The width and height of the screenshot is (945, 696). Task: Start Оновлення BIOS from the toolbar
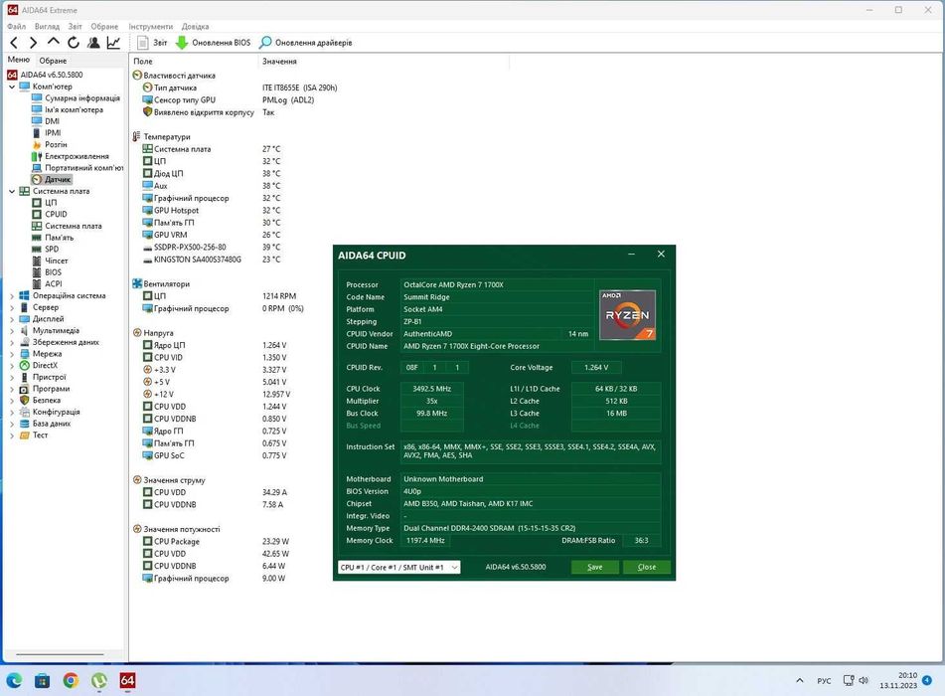tap(214, 43)
